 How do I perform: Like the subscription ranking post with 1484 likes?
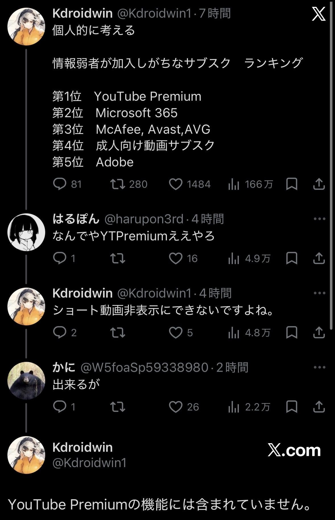[x=175, y=184]
